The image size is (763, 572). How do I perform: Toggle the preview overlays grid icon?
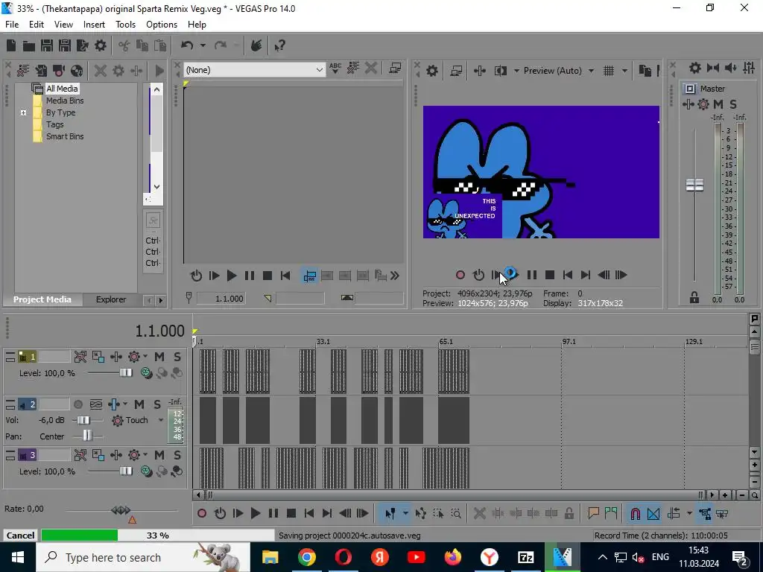(x=609, y=71)
